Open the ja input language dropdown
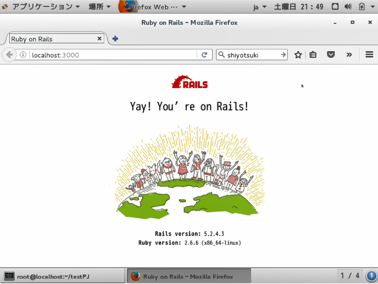This screenshot has height=284, width=378. 260,7
